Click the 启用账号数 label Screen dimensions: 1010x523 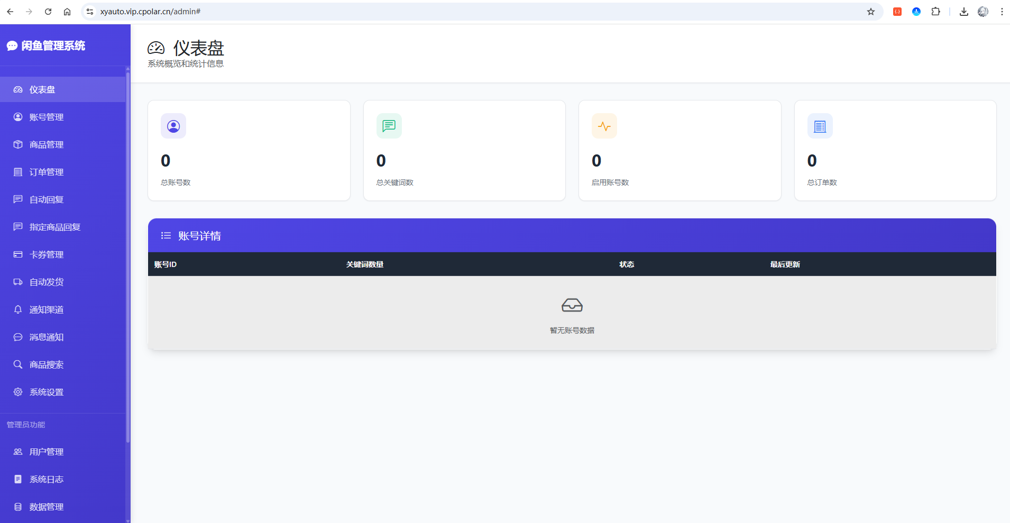click(x=610, y=182)
